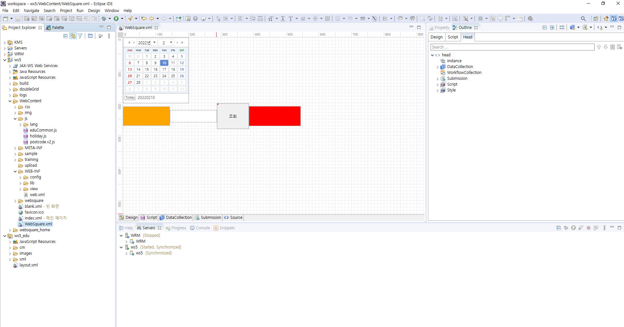This screenshot has width=624, height=327.
Task: Click the Search field in the Head panel
Action: coord(512,47)
